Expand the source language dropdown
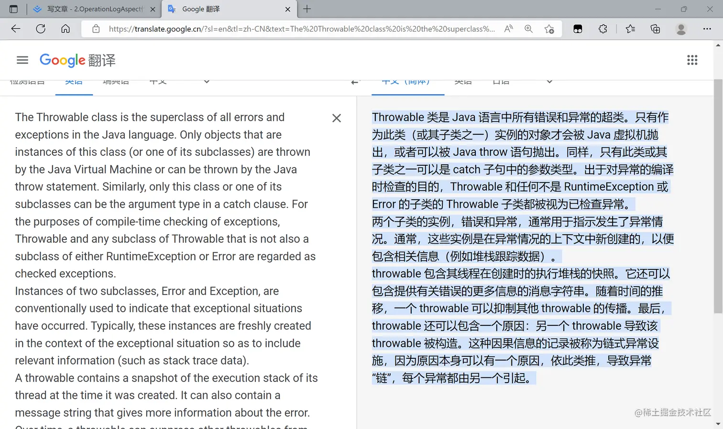 [x=207, y=82]
